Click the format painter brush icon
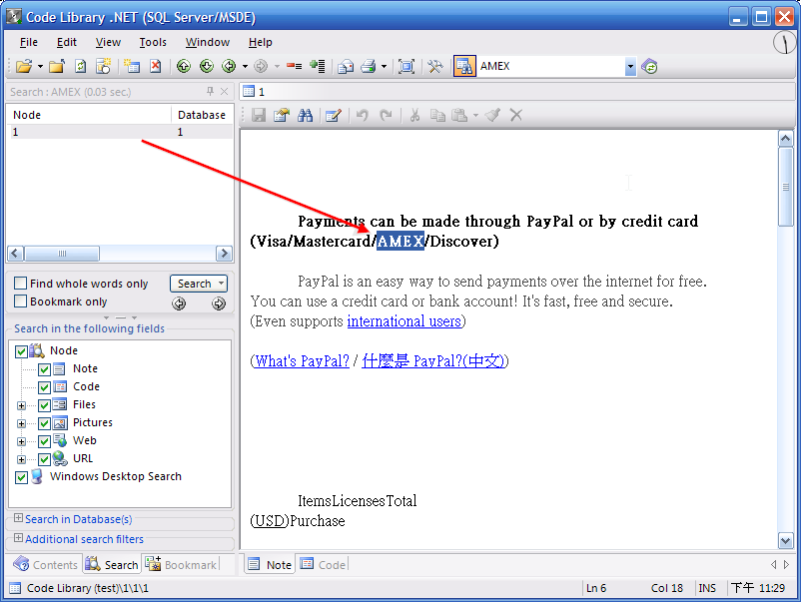The image size is (801, 602). click(492, 115)
